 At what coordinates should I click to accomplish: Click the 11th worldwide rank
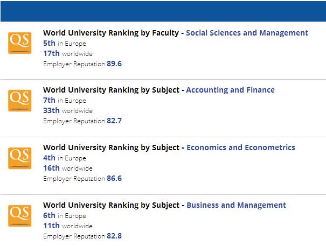(x=68, y=226)
